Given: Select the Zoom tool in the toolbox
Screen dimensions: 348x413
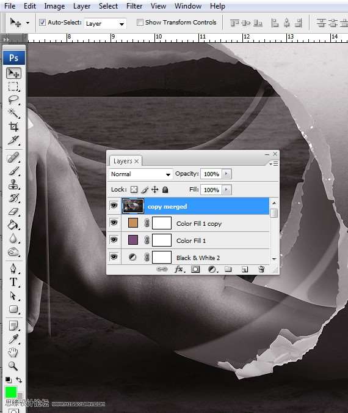Looking at the screenshot, I should pyautogui.click(x=13, y=366).
